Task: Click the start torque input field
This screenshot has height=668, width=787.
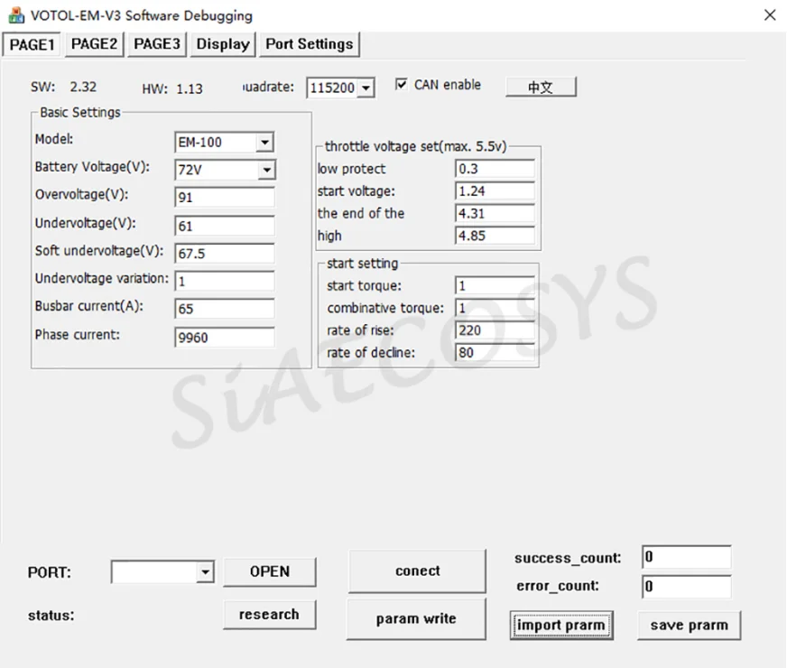Action: click(495, 285)
